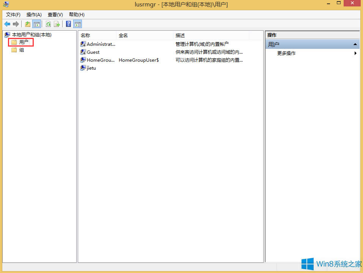The height and width of the screenshot is (273, 363).
Task: Open Help via the question mark icon
Action: click(68, 24)
